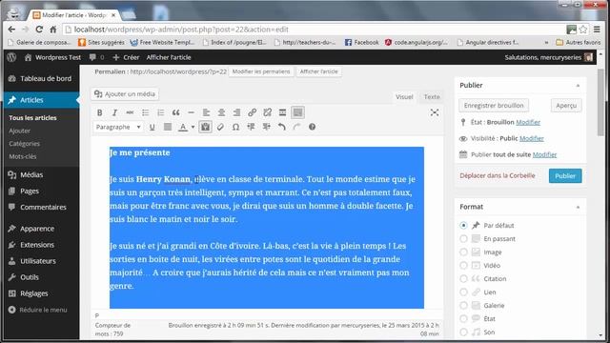
Task: Open keyboard shortcuts help icon
Action: coord(312,127)
